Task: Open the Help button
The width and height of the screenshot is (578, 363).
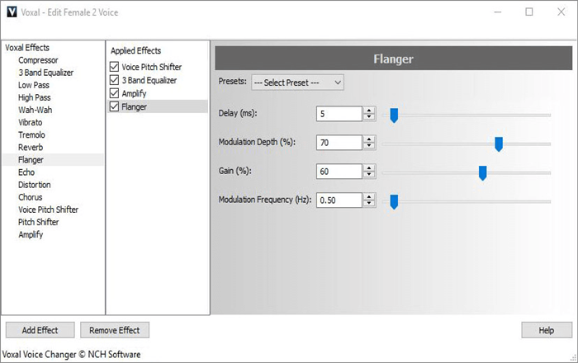Action: coord(547,330)
